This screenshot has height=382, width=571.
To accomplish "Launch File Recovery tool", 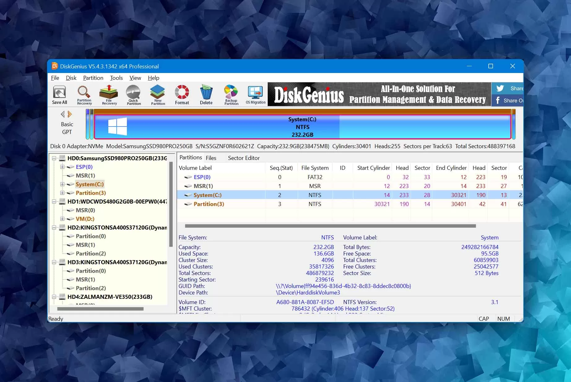I will [x=109, y=95].
